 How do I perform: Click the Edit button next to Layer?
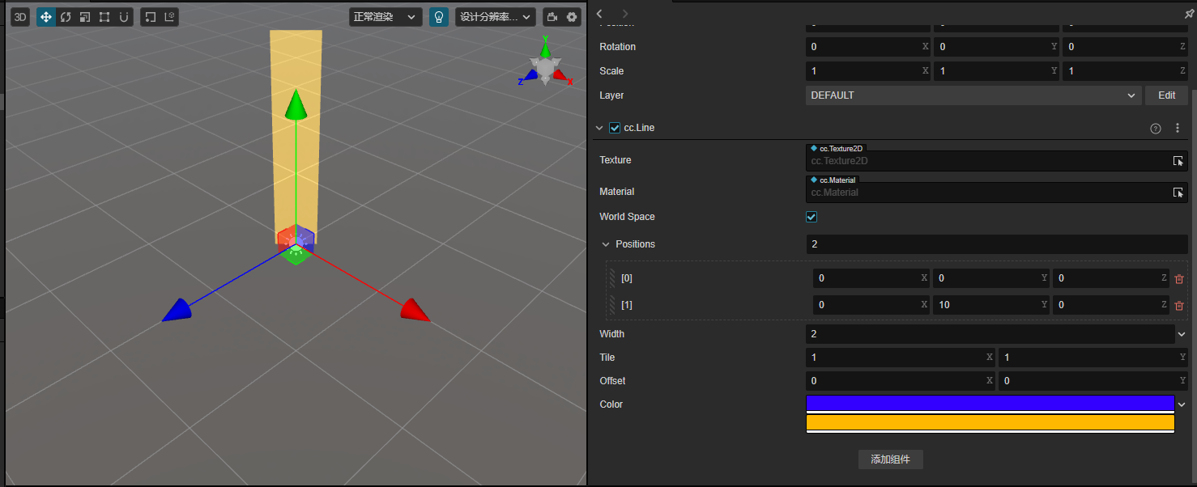coord(1165,95)
